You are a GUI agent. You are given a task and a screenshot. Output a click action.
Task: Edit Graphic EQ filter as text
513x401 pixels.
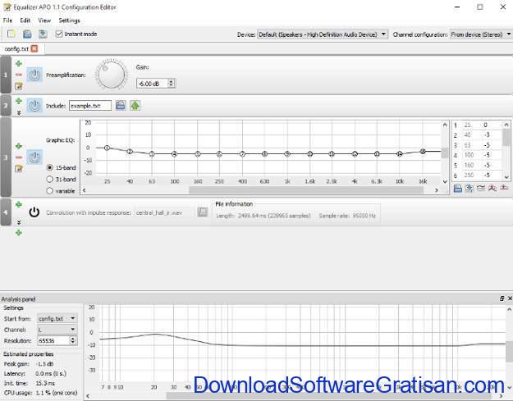tap(19, 169)
